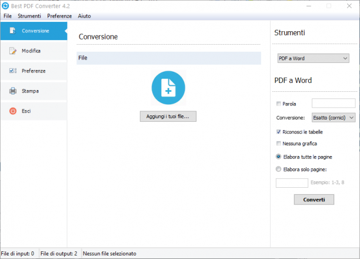Click the Preferenze checkbox-list icon

[x=13, y=71]
